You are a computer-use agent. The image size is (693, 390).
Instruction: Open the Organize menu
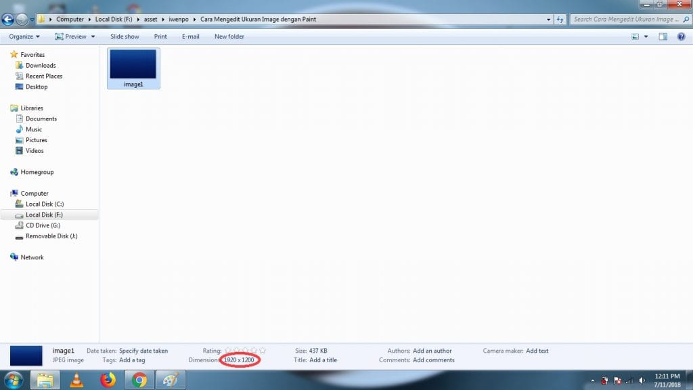point(24,37)
